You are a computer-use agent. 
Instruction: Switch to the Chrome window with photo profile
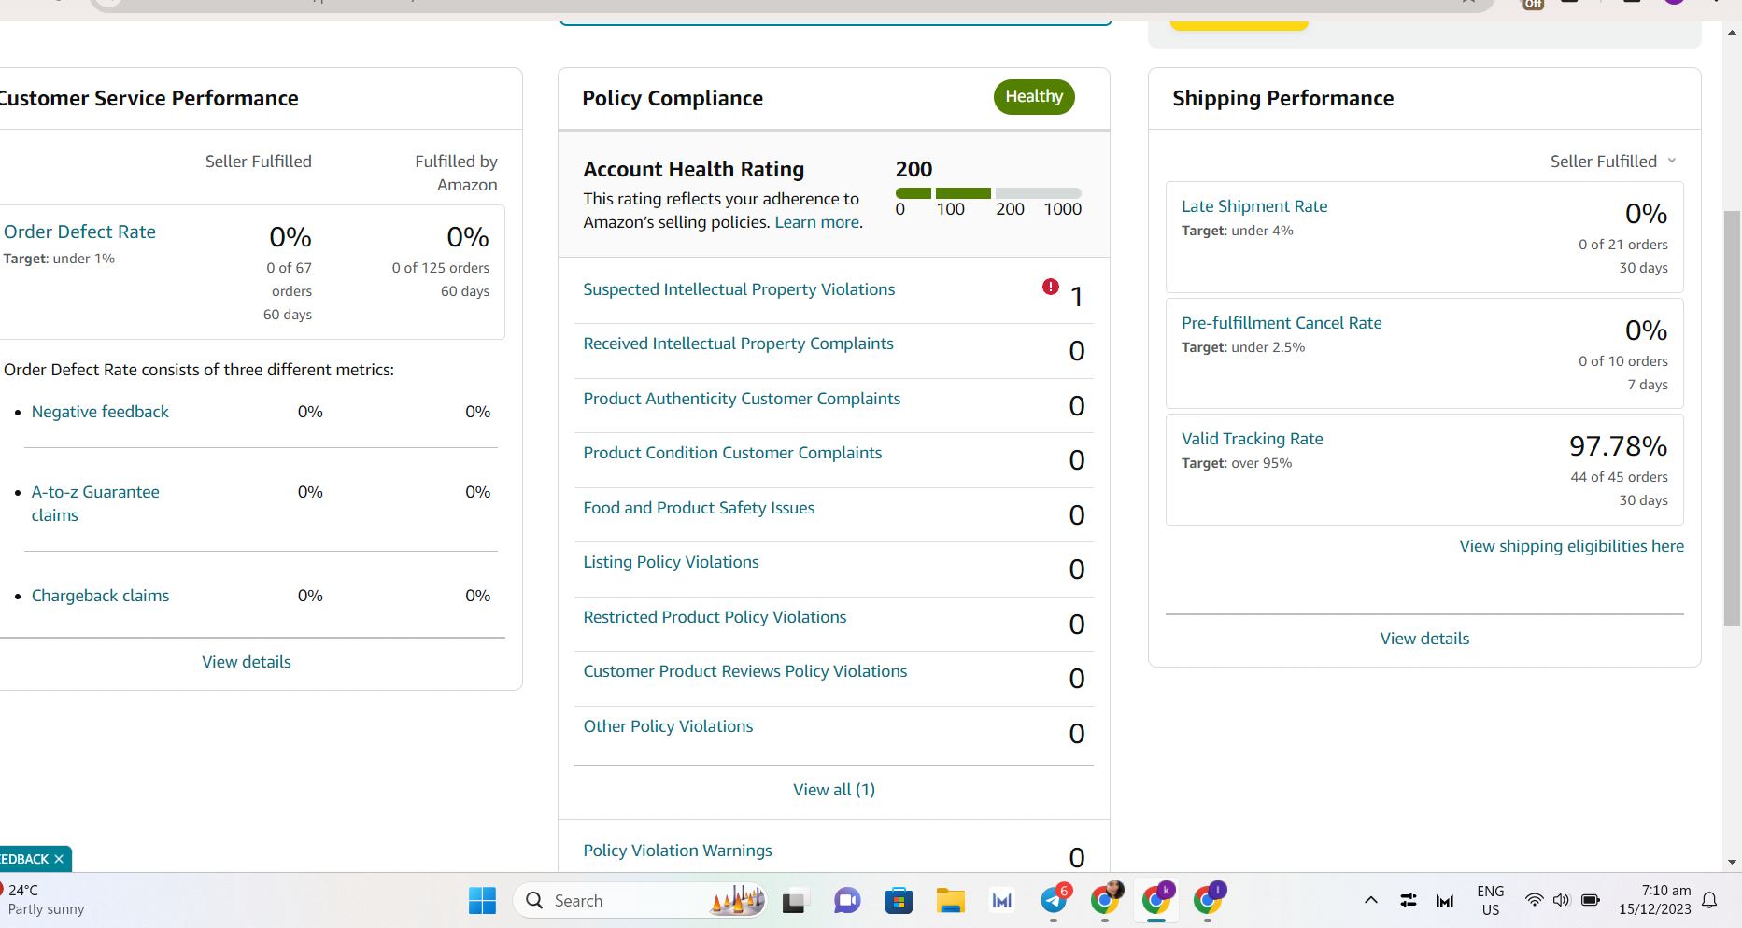(1106, 900)
